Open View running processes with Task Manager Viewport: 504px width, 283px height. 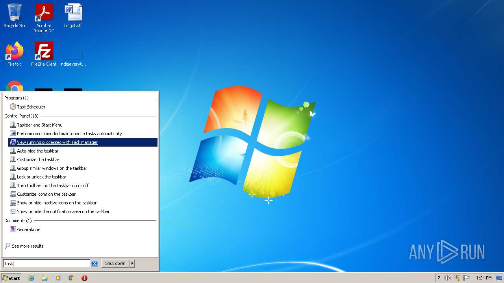point(83,142)
